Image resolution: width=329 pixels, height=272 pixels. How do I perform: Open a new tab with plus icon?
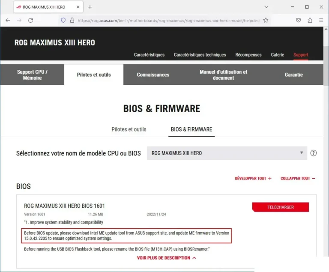(x=90, y=7)
